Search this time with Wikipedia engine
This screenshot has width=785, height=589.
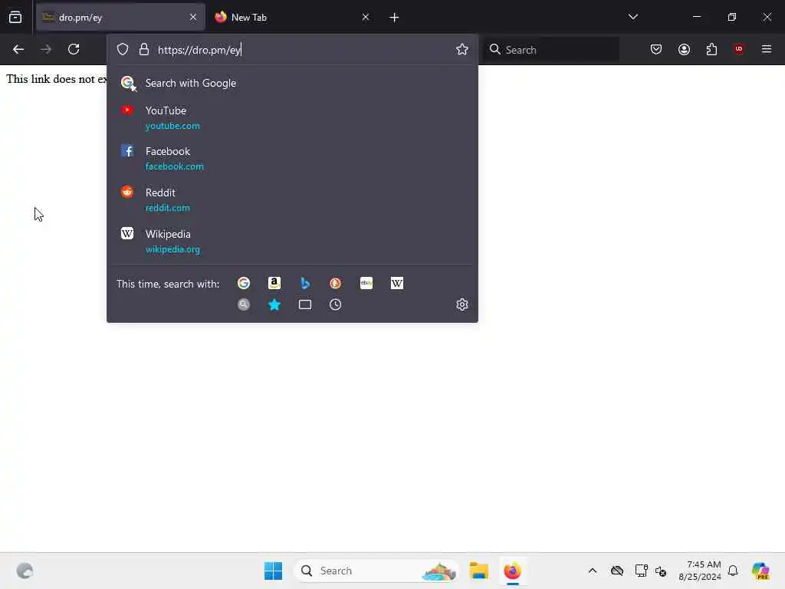click(x=396, y=284)
